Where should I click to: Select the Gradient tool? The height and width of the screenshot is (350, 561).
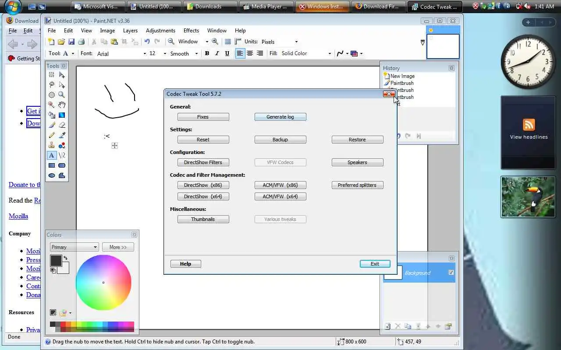coord(62,115)
